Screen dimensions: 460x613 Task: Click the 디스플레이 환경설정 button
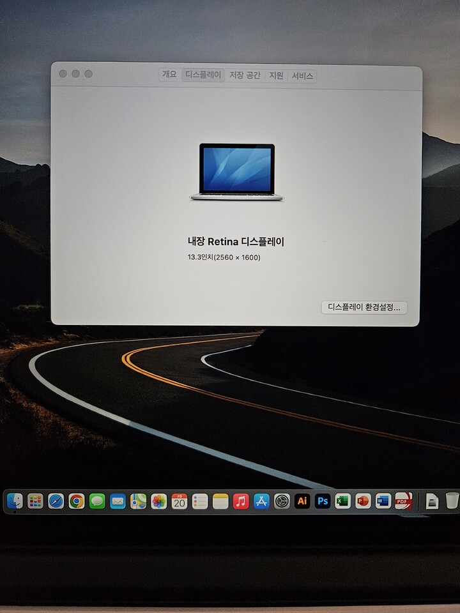coord(364,307)
